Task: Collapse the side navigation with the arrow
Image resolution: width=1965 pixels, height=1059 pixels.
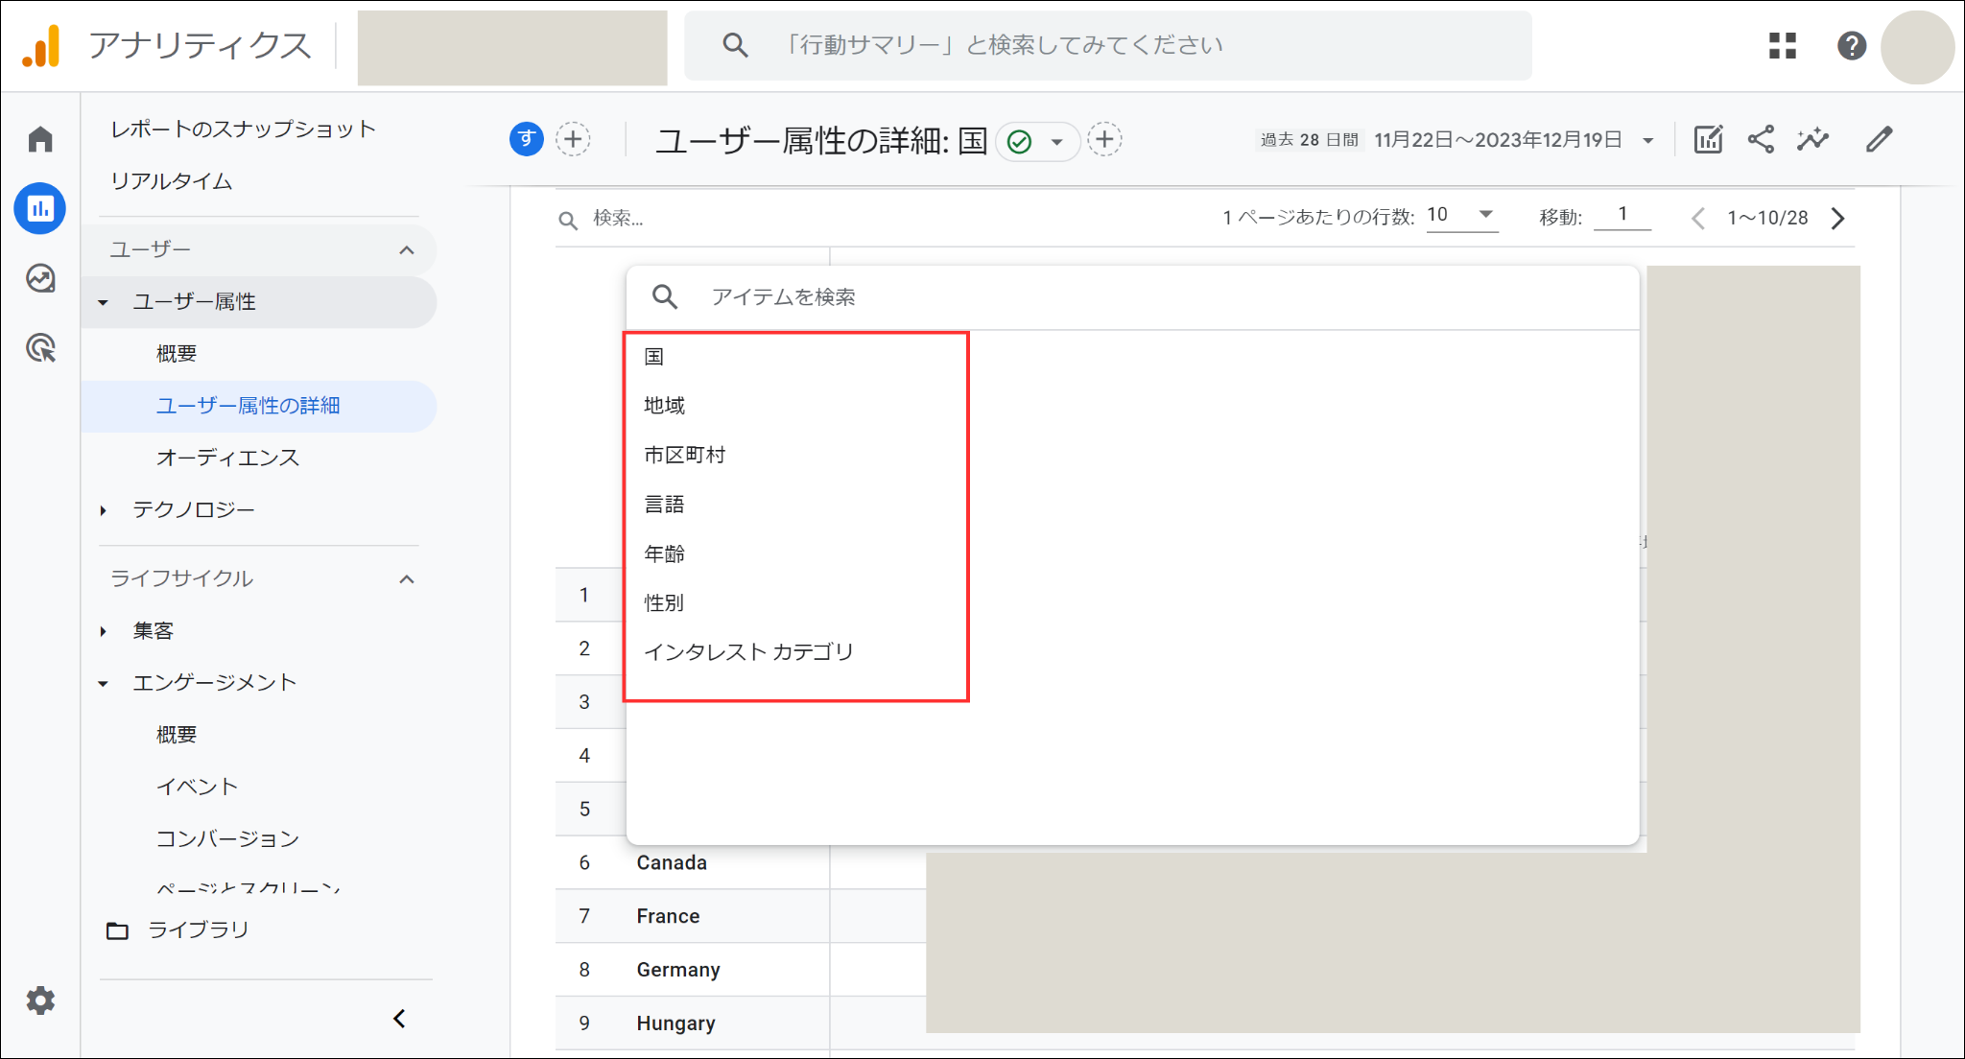Action: (x=399, y=1019)
